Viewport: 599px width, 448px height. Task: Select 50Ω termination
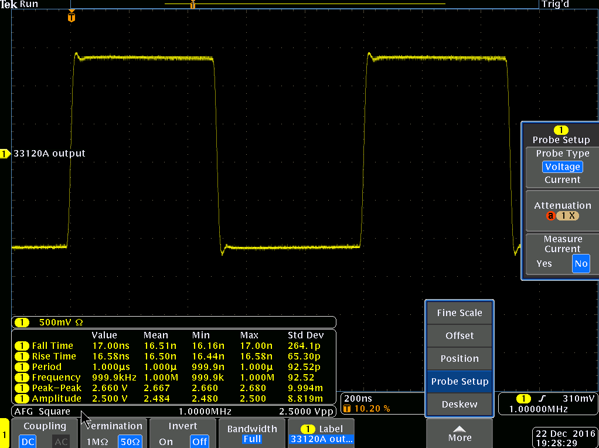130,442
